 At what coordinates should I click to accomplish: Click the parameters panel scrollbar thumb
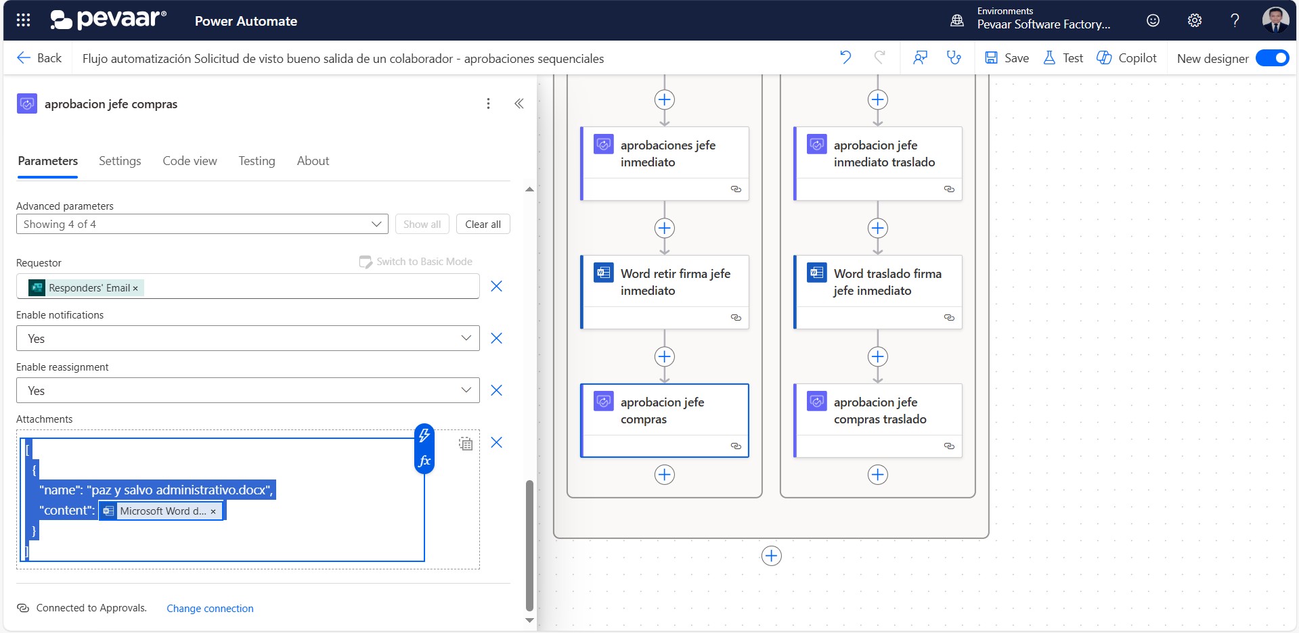pos(529,545)
